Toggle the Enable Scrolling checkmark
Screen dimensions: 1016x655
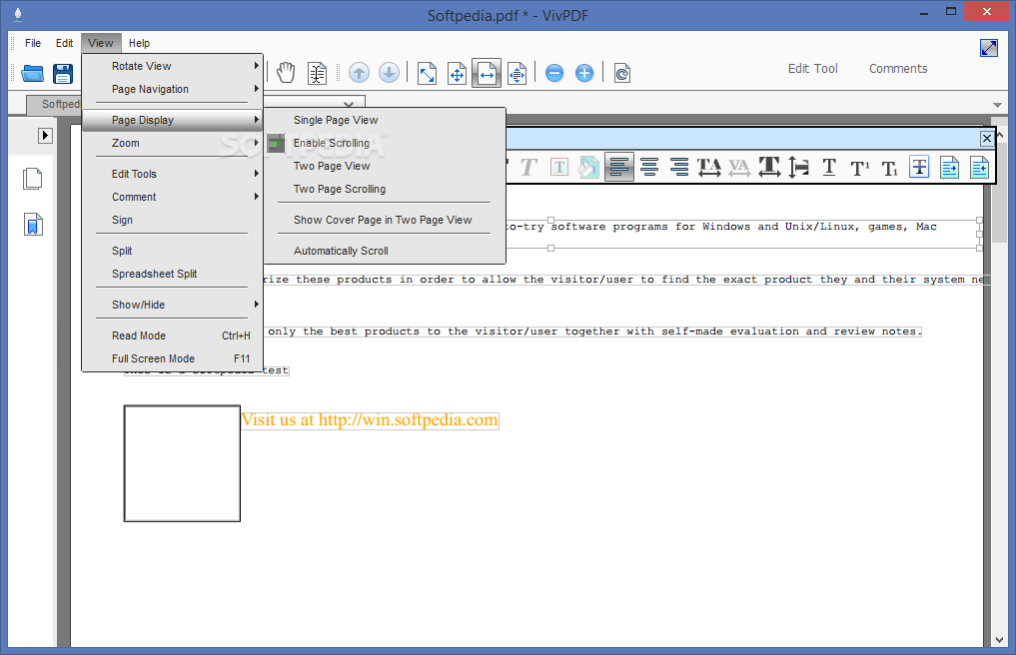[x=277, y=143]
